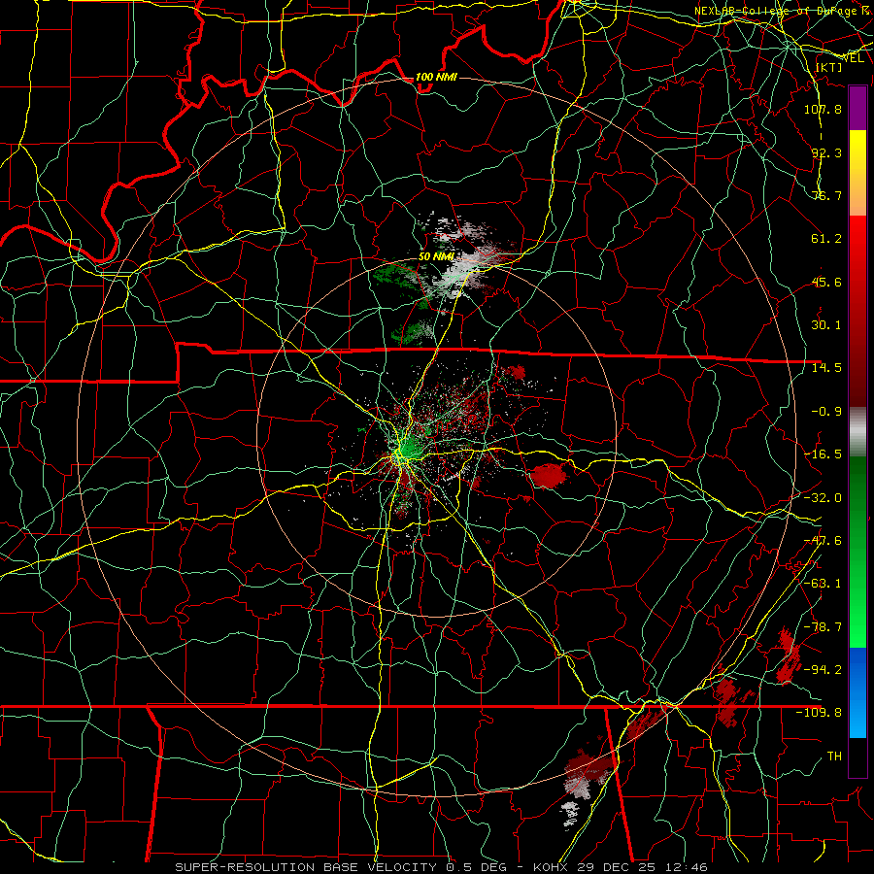Select the gray segment of the color bar
Viewport: 874px width, 874px height.
[x=857, y=431]
